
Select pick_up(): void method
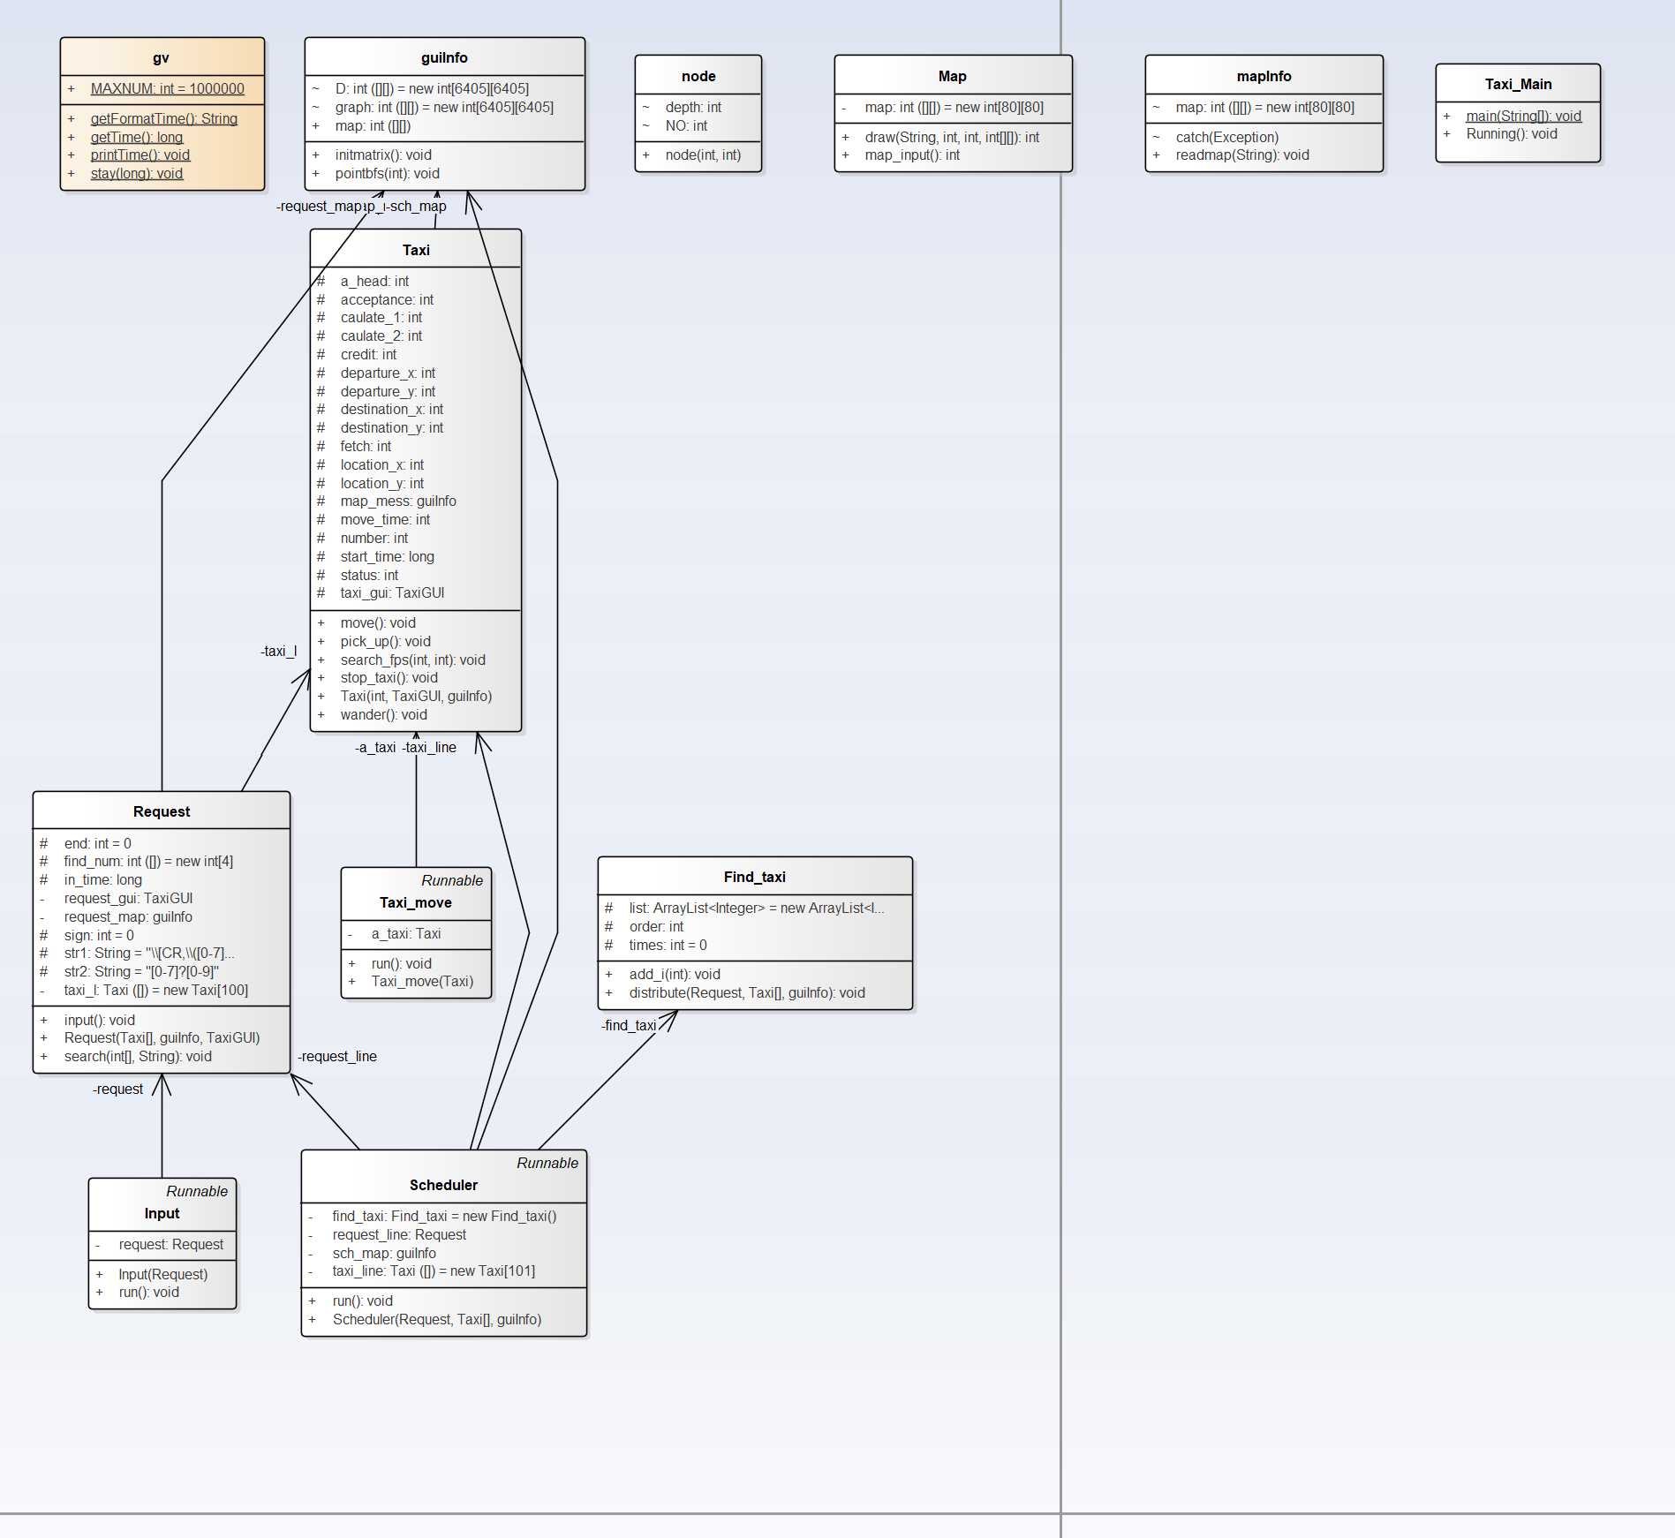click(386, 641)
